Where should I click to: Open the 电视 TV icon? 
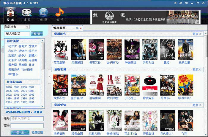coord(43,15)
